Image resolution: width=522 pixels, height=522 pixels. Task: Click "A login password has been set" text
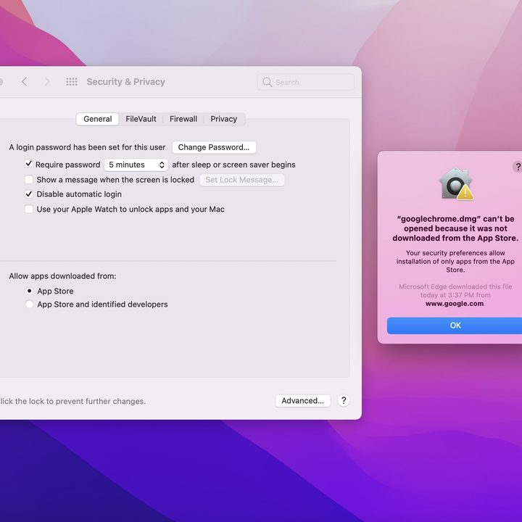click(87, 147)
